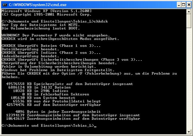Image resolution: width=193 pixels, height=136 pixels.
Task: Click the 42574476 KB verfügbar line
Action: [53, 105]
